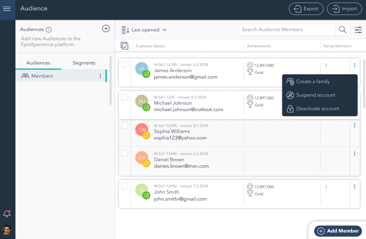Toggle the select all members checkbox
The image size is (366, 239).
point(124,46)
